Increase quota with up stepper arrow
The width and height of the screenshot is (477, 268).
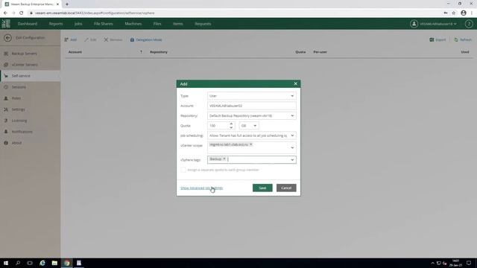click(x=231, y=124)
